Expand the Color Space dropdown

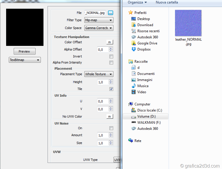point(99,28)
